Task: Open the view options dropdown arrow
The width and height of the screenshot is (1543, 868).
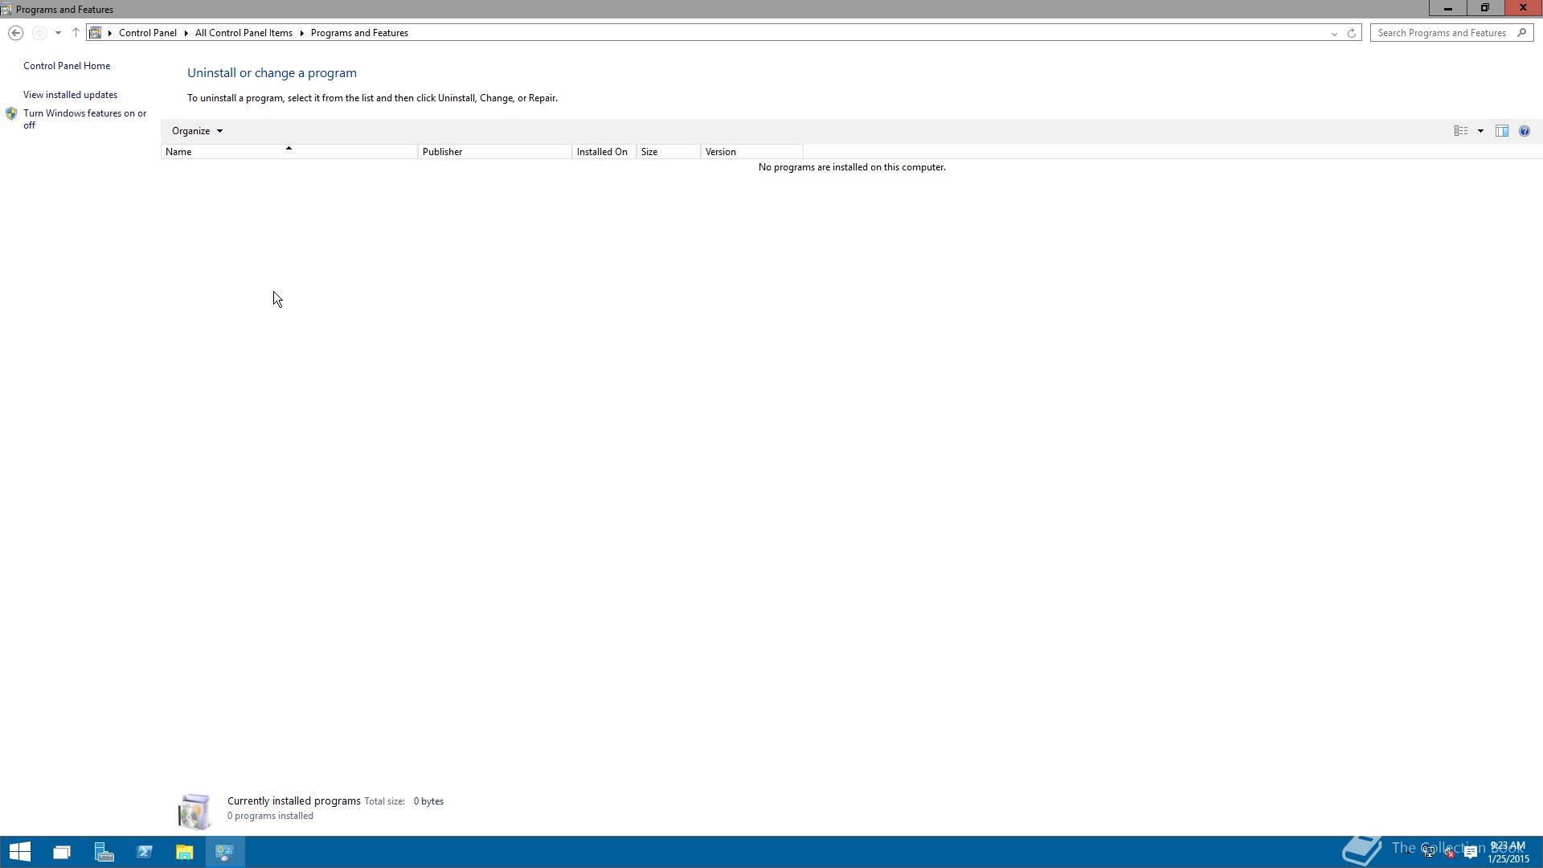Action: point(1480,131)
